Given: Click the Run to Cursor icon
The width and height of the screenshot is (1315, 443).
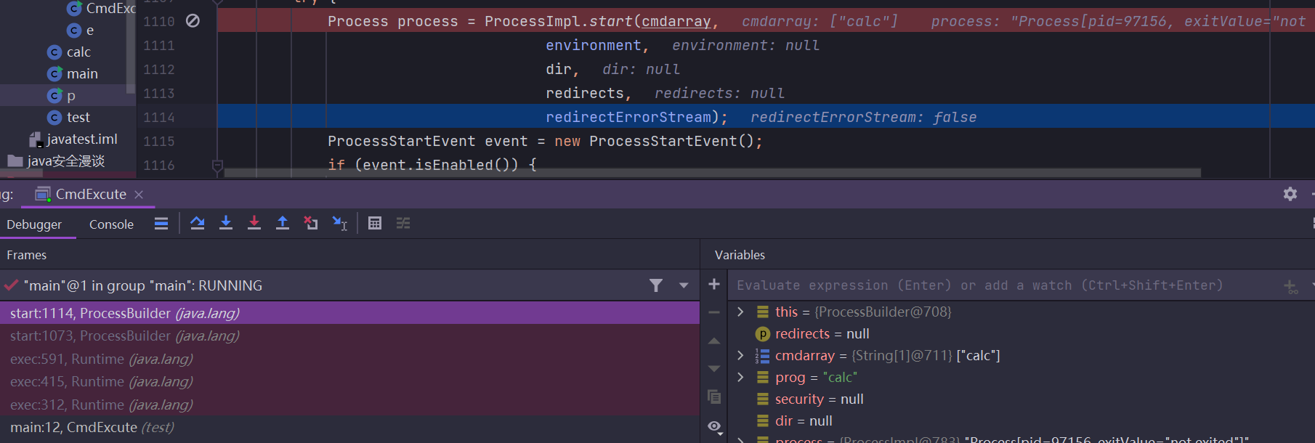Looking at the screenshot, I should click(x=339, y=223).
